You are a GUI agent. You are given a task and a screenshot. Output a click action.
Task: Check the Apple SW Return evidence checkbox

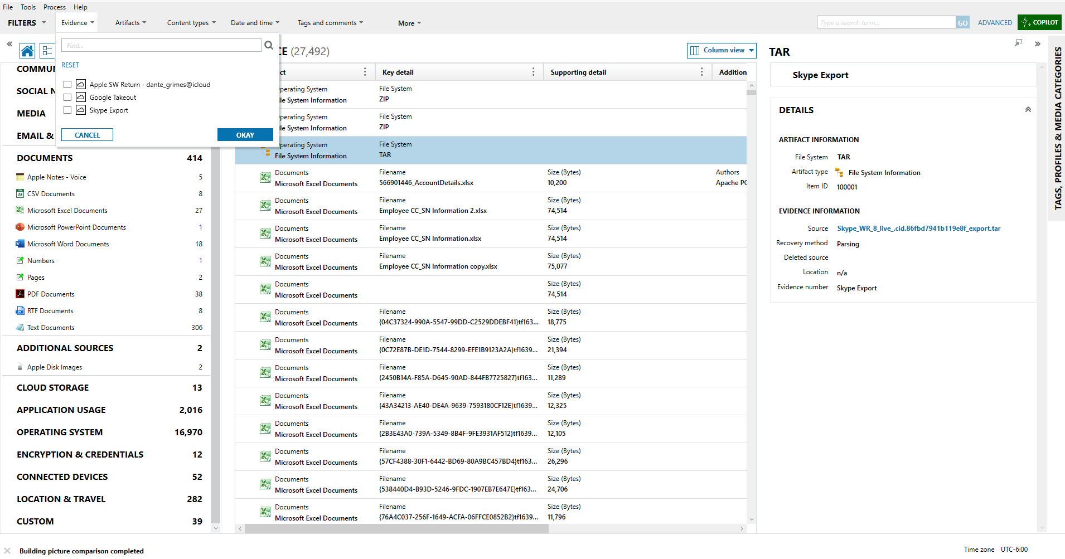click(x=67, y=85)
